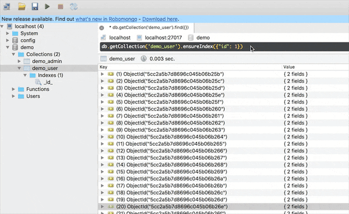Click document icon of row (19)

tap(111, 199)
